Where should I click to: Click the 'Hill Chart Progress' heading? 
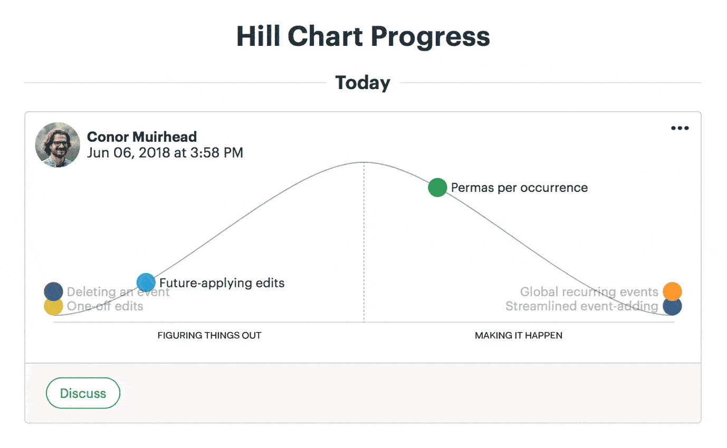tap(363, 36)
